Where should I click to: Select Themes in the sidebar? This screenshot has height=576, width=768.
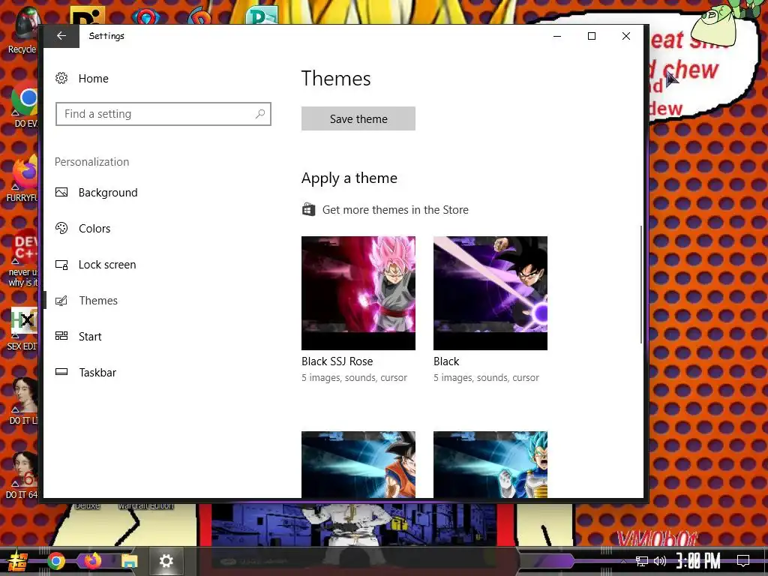point(98,301)
